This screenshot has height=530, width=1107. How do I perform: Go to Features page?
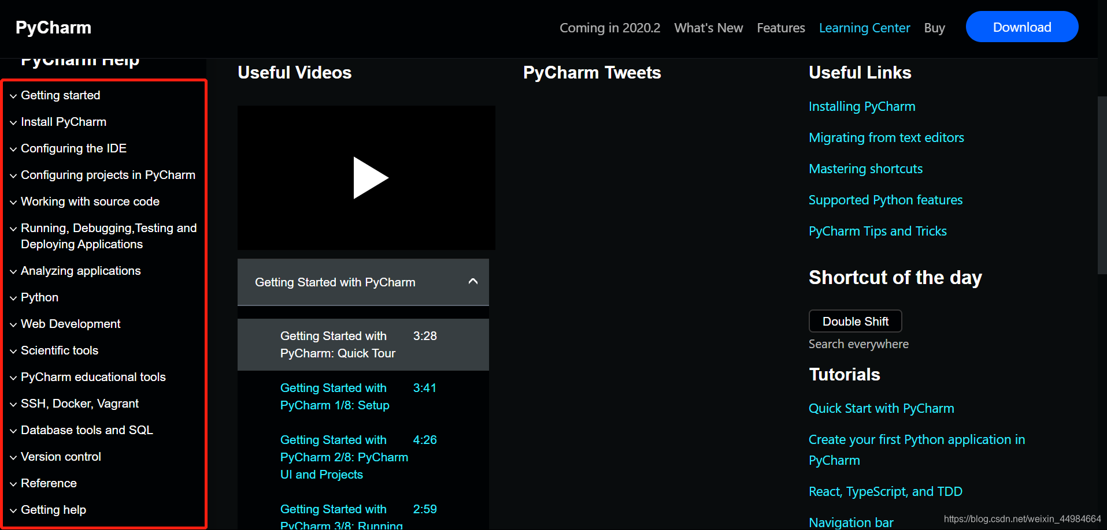pos(780,28)
